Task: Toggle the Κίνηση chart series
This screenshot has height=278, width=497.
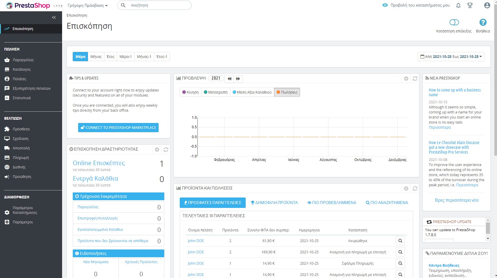Action: pyautogui.click(x=190, y=92)
